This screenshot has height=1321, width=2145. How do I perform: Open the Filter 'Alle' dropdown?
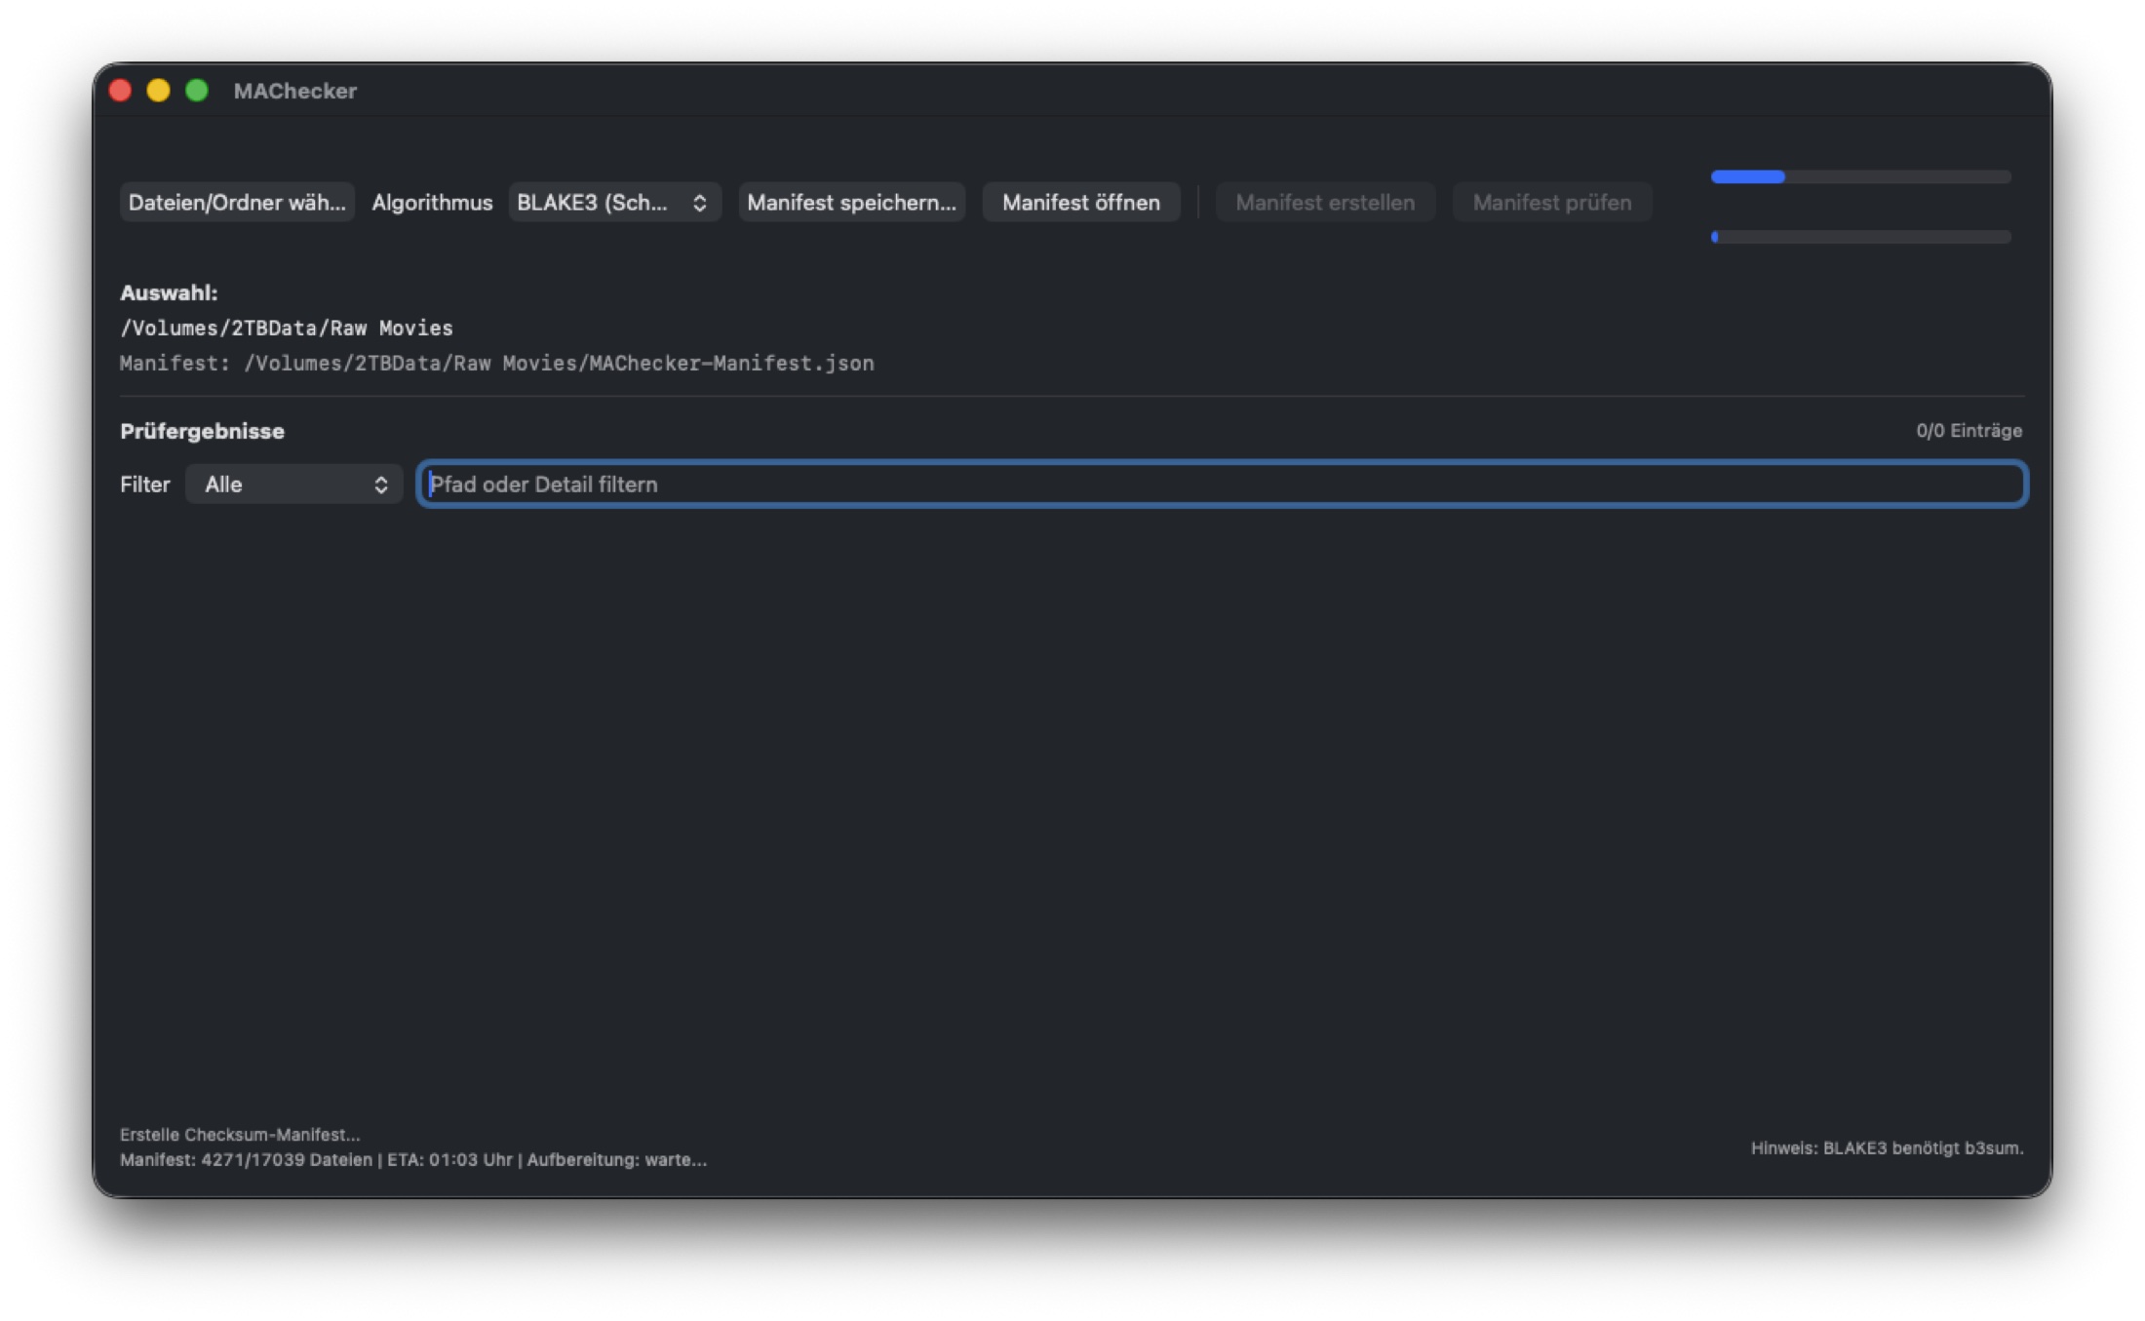coord(293,485)
